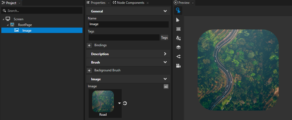Click the stacked layers icon in Preview
The height and width of the screenshot is (120, 292).
pyautogui.click(x=178, y=47)
